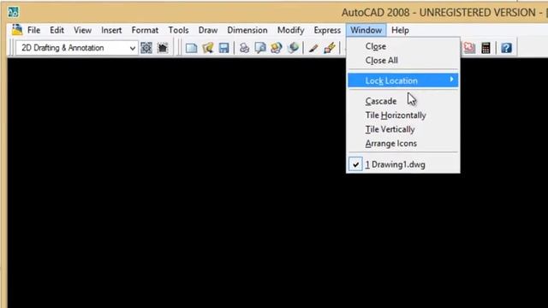This screenshot has height=308, width=548.
Task: Select Lock Location menu entry
Action: (x=403, y=80)
